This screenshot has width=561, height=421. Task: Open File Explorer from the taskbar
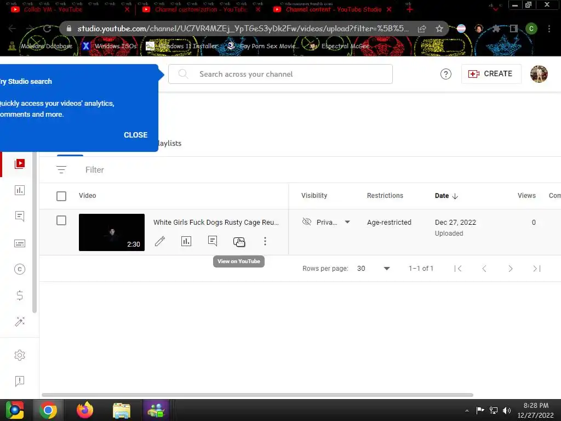pos(122,410)
